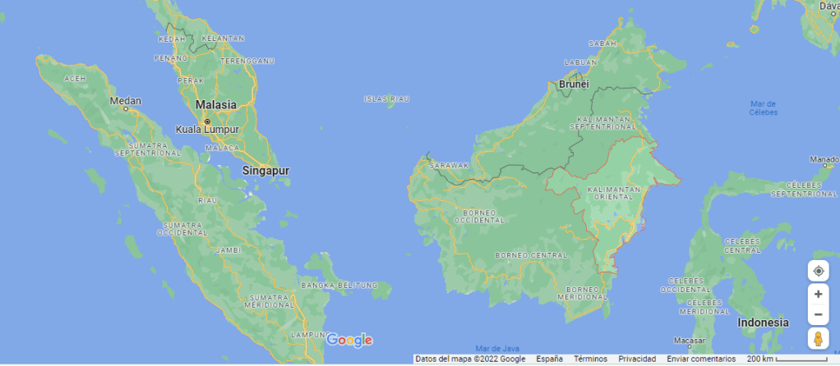Screen dimensions: 840x366
Task: Click the Brunei country label
Action: point(574,84)
